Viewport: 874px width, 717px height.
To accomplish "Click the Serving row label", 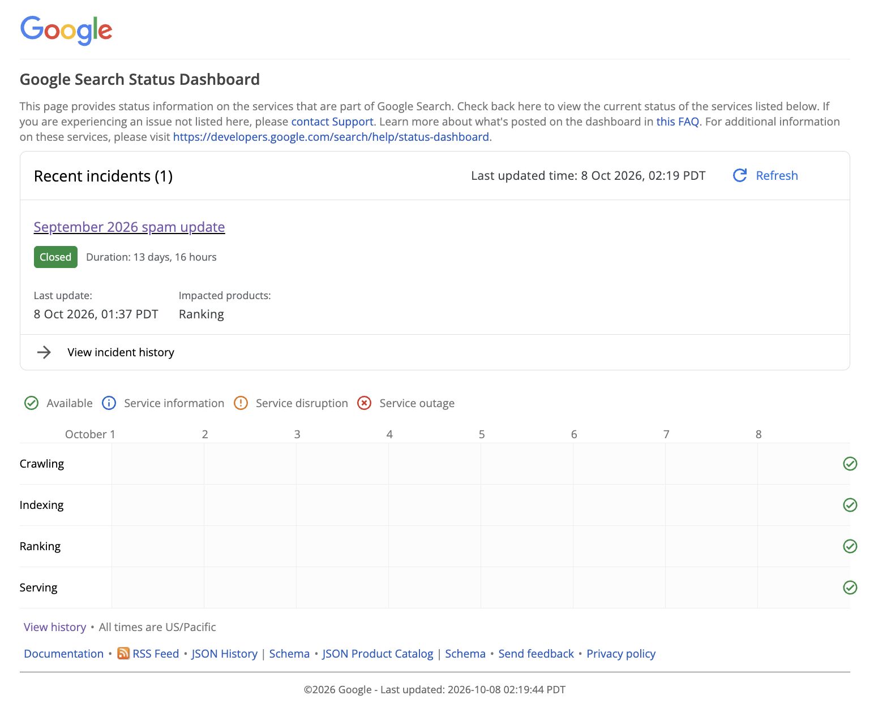I will click(x=38, y=588).
